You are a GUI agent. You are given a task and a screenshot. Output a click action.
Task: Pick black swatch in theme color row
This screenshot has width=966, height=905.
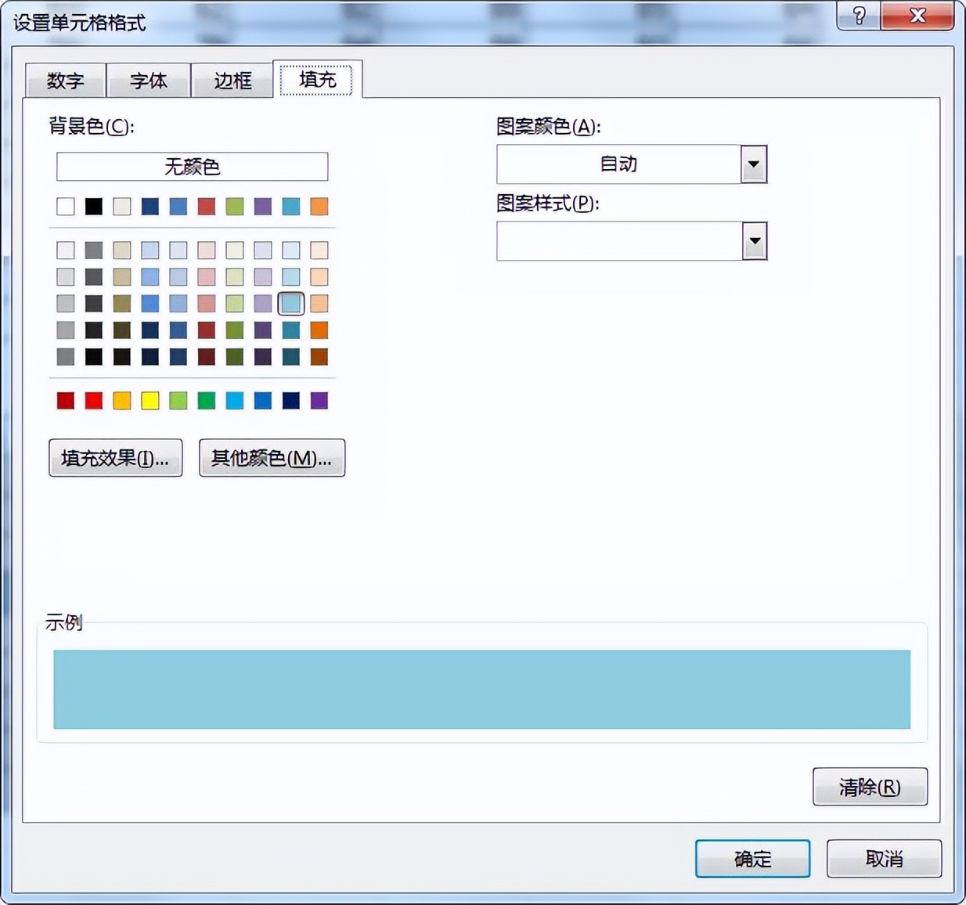coord(94,206)
